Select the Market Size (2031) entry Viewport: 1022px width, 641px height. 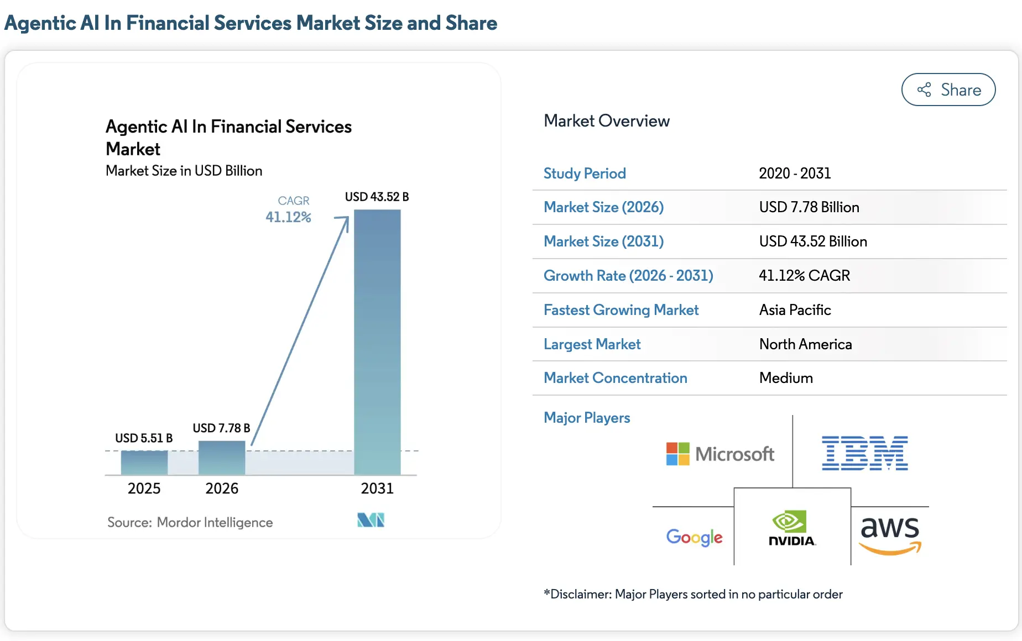coord(603,241)
